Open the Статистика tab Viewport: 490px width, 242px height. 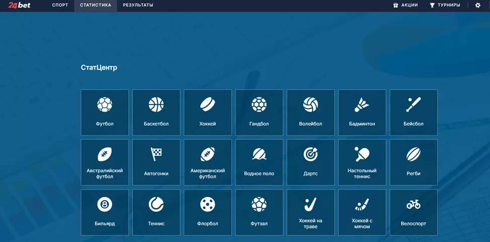pos(96,6)
